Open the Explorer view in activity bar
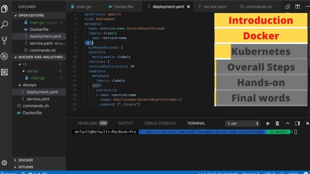This screenshot has width=310, height=174. point(4,9)
